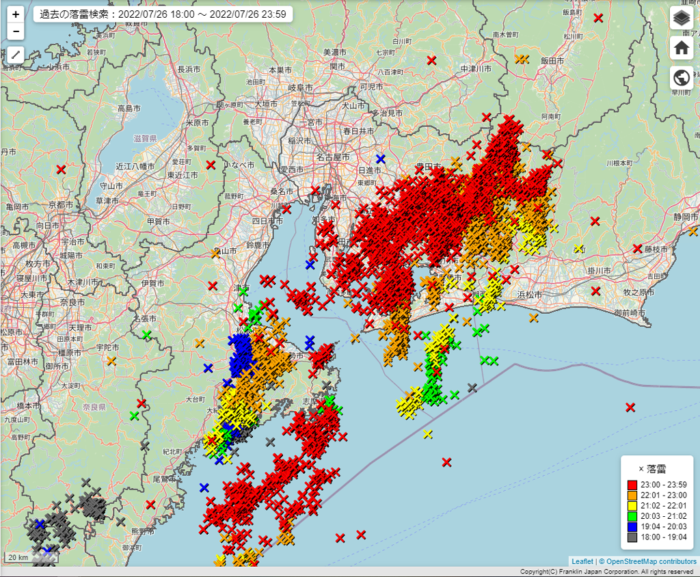Click the orange 22:01 - 23:00 legend swatch

[632, 496]
